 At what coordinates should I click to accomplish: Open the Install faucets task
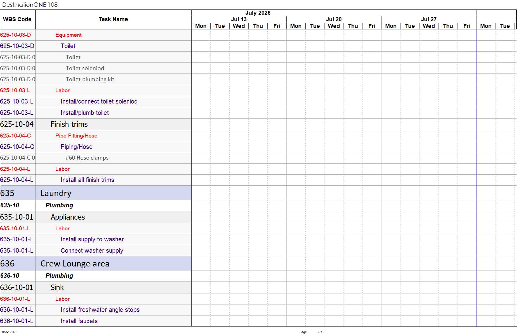click(x=79, y=321)
